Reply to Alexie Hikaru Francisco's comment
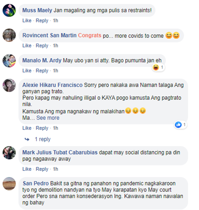 (42, 128)
